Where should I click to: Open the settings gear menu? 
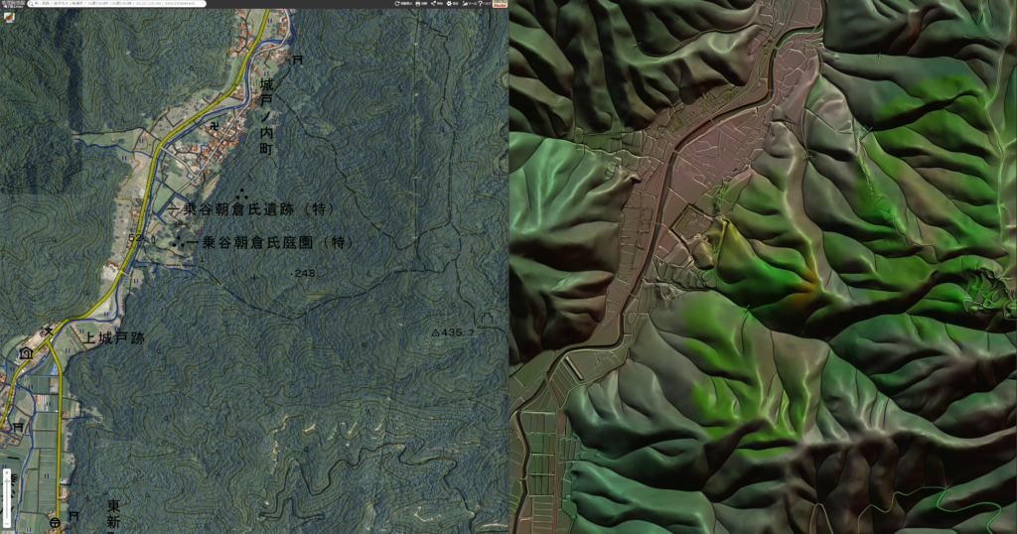coord(452,4)
